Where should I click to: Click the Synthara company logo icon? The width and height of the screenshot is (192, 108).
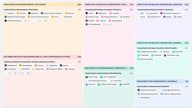[x=5, y=13]
